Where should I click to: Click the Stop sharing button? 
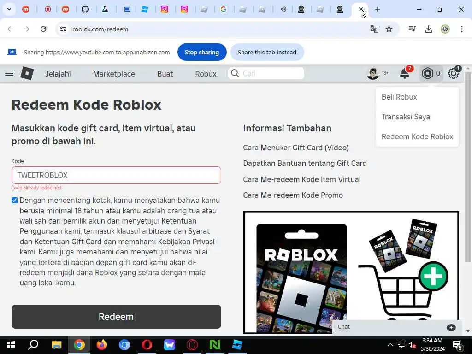click(x=202, y=52)
